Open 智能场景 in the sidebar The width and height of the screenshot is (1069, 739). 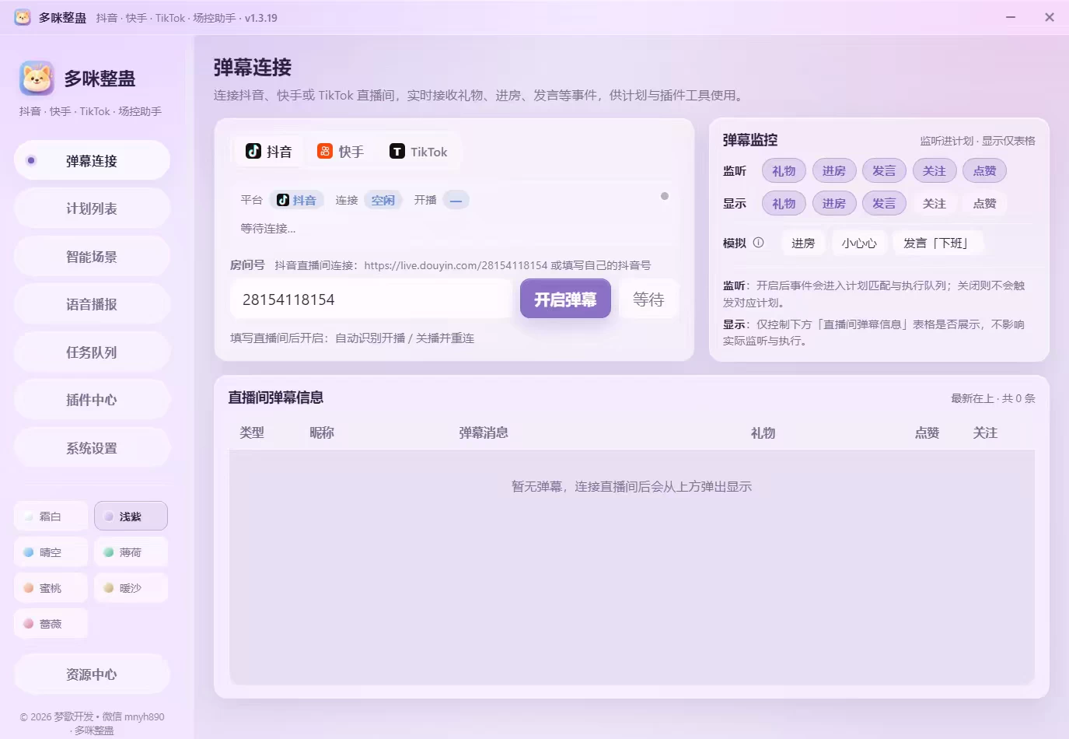pos(92,257)
